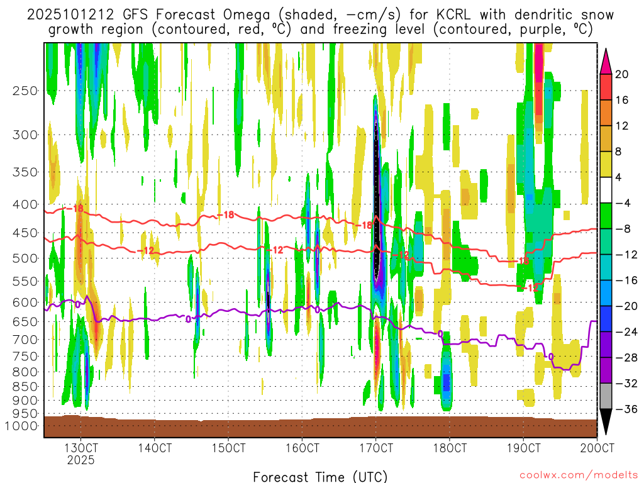Click the 200CT time axis label
The height and width of the screenshot is (483, 644).
point(597,448)
